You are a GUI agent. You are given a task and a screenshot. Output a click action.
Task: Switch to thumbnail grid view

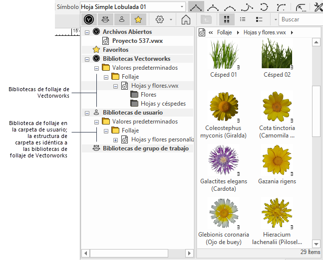[227, 19]
